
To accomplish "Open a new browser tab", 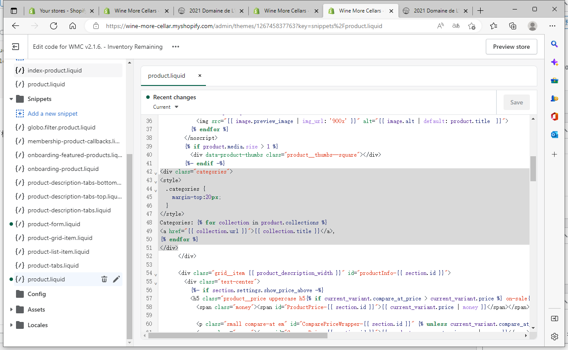I will point(480,11).
